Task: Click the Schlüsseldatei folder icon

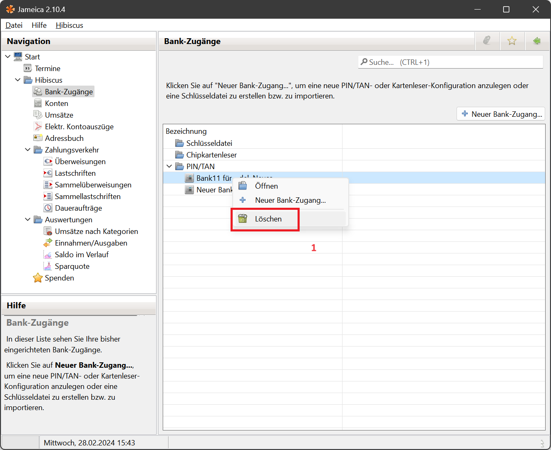Action: (x=179, y=143)
